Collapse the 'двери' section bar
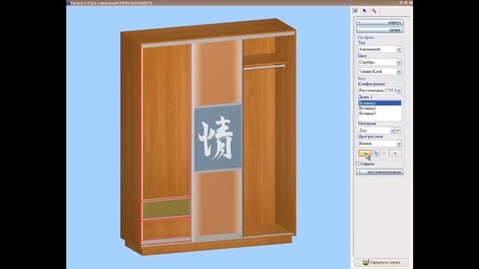The width and height of the screenshot is (479, 269). coord(379,30)
